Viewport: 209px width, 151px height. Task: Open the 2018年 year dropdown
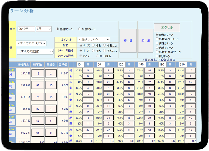click(x=26, y=29)
